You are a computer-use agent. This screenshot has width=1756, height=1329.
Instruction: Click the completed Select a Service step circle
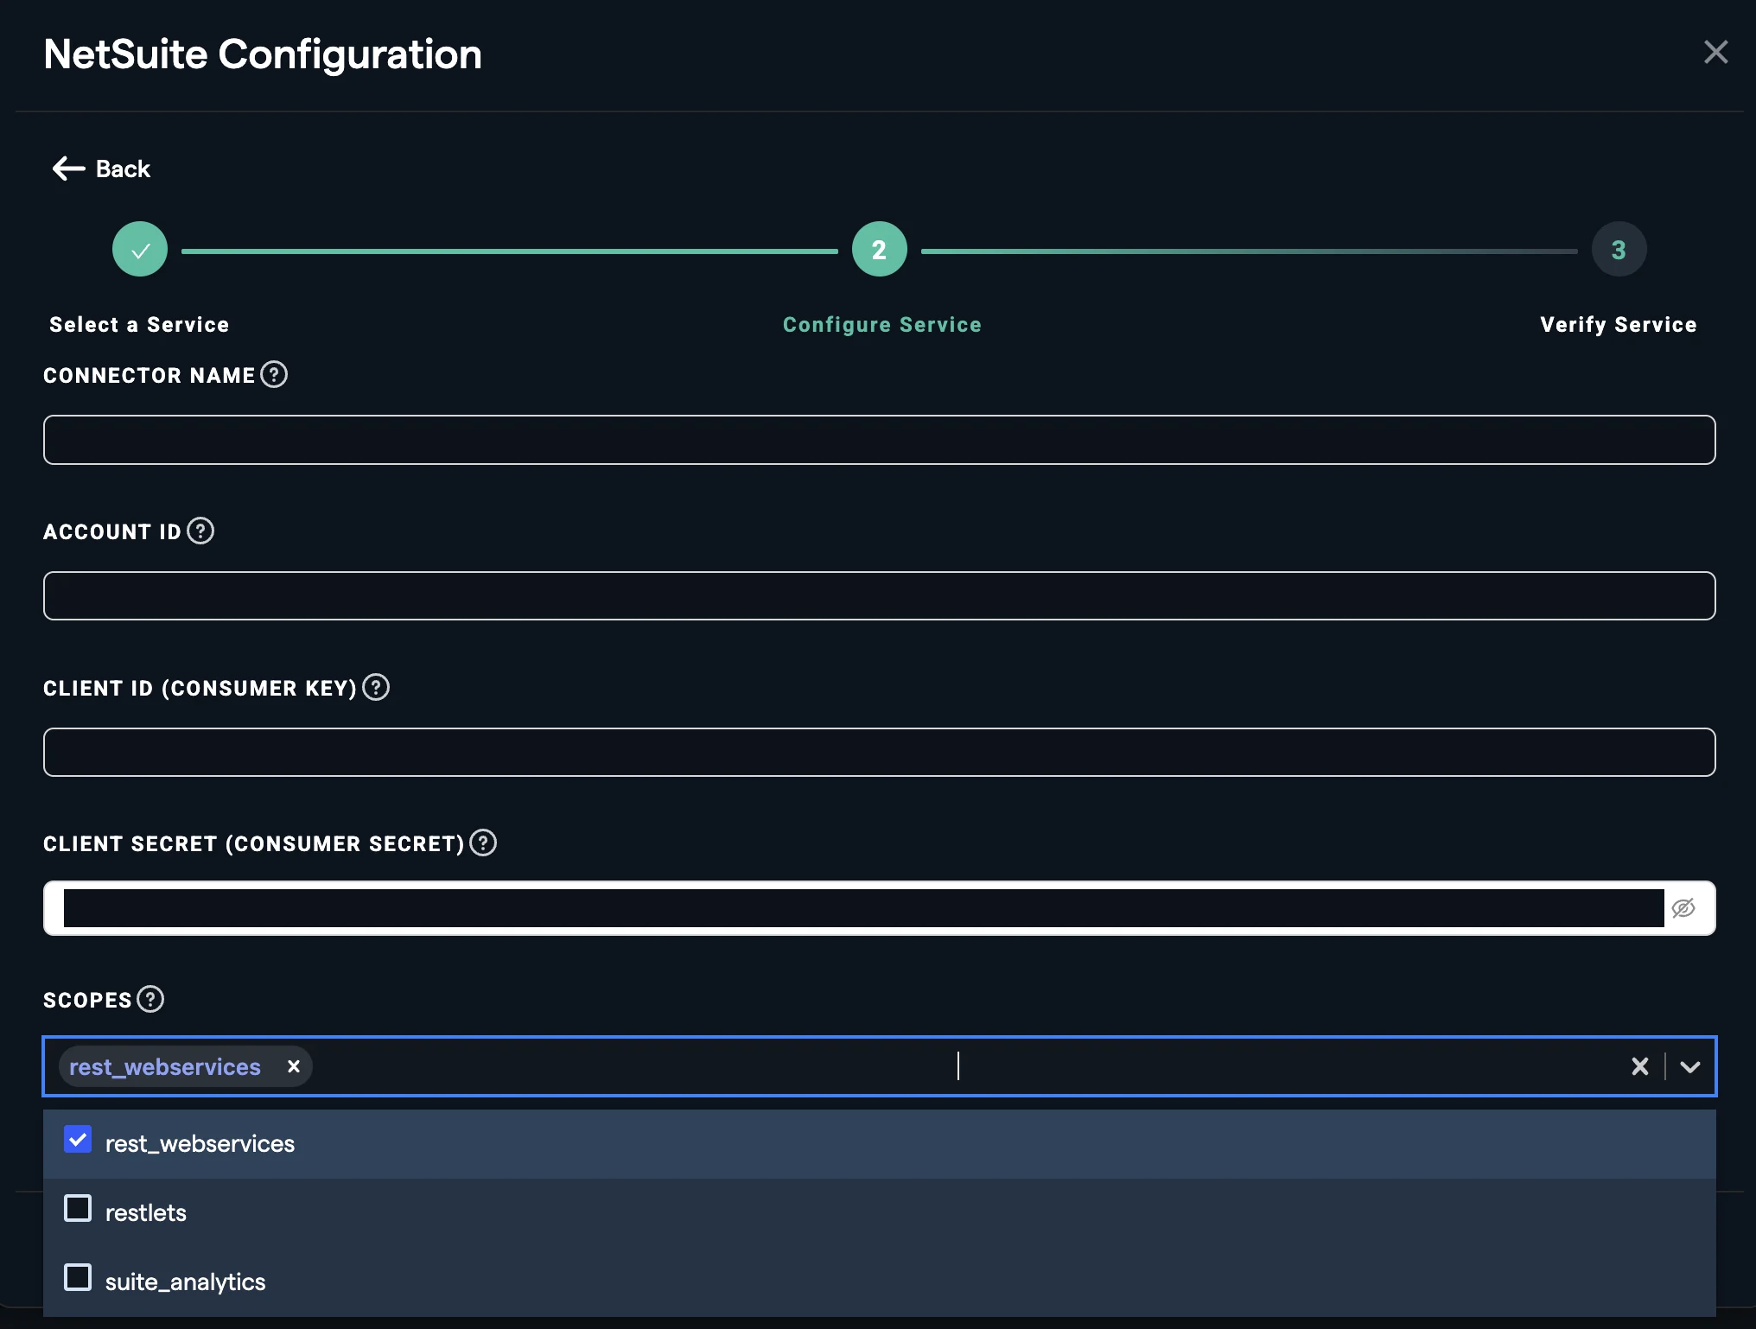point(140,250)
